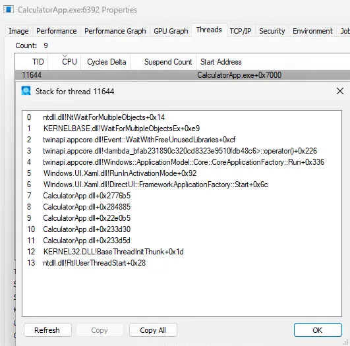Click the Copy All button
Viewport: 350px width, 346px height.
point(153,330)
